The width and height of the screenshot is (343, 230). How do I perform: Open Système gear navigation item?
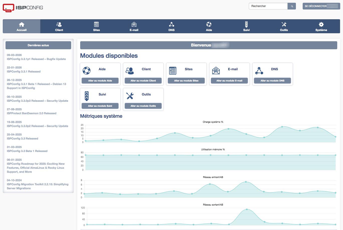click(321, 26)
